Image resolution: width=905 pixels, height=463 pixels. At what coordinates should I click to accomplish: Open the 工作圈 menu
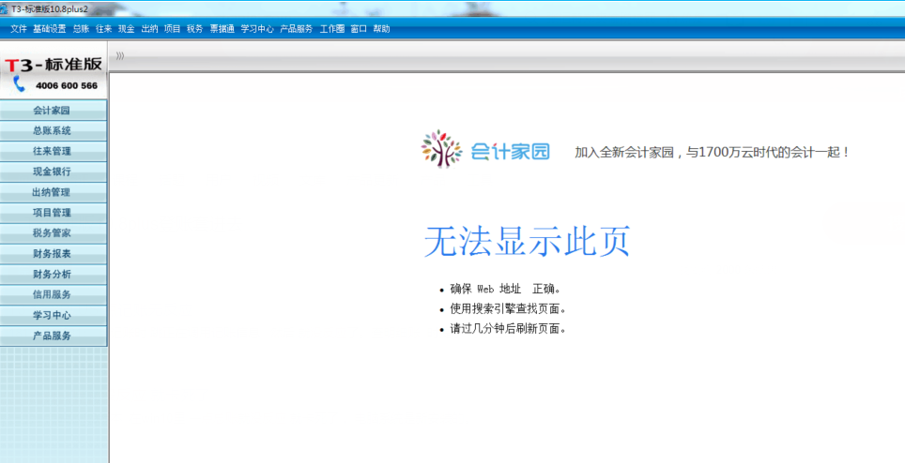pos(332,29)
